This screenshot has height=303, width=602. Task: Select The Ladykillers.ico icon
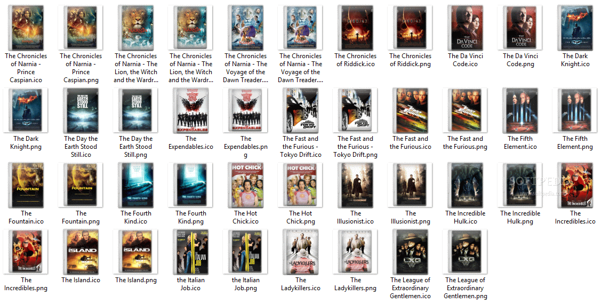click(x=301, y=252)
